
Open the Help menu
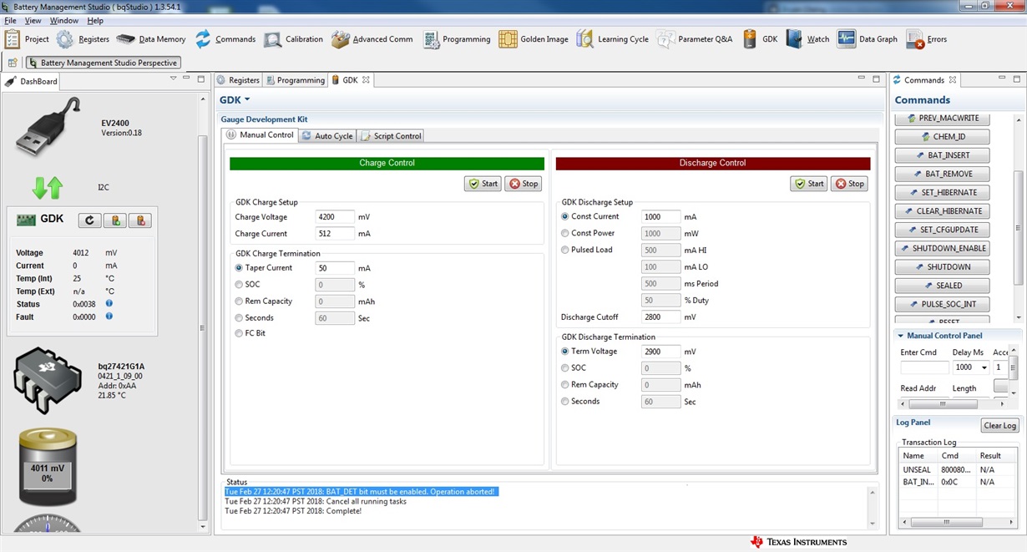(95, 21)
